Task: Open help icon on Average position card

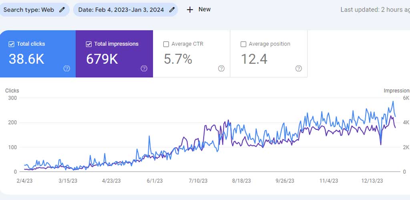Action: 299,68
